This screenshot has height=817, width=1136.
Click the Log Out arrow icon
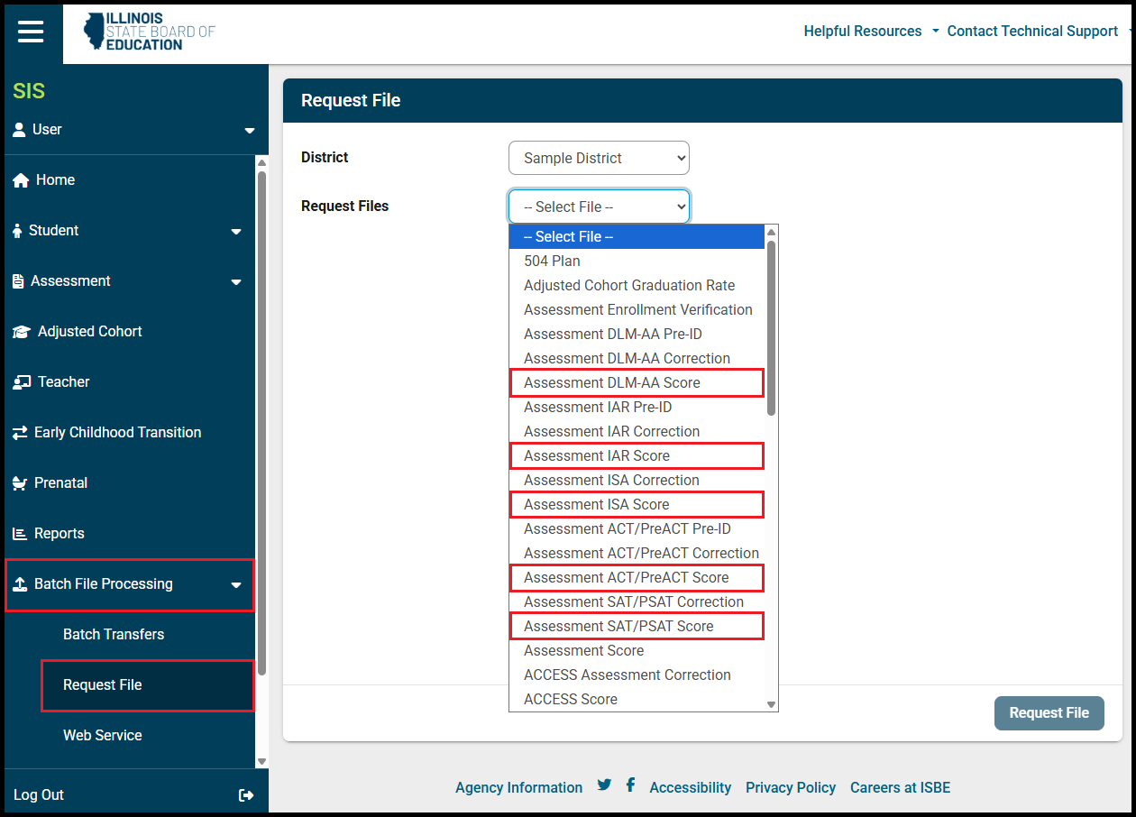click(245, 795)
